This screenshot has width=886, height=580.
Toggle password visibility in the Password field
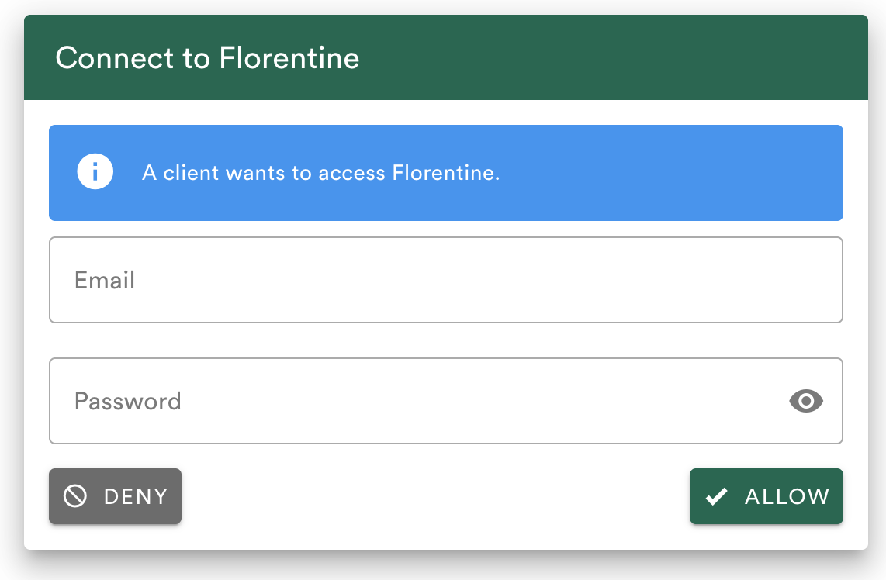point(806,401)
